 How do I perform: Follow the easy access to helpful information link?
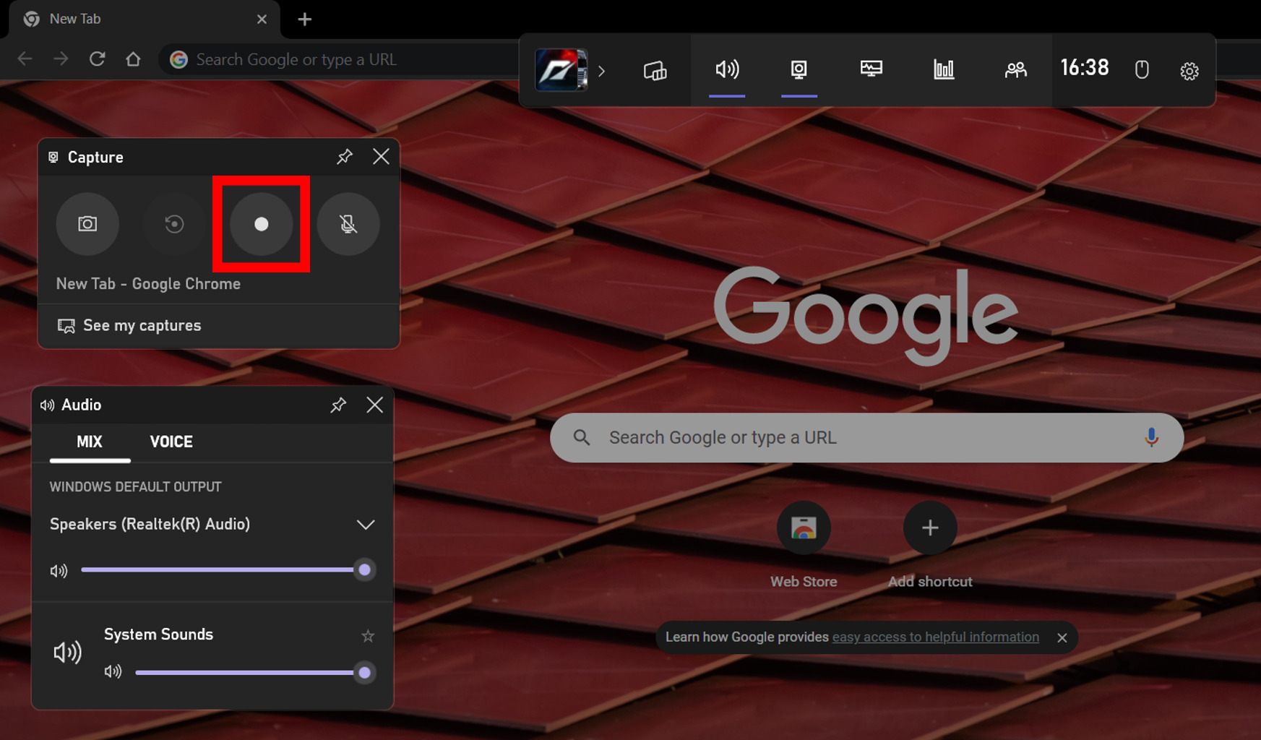pyautogui.click(x=935, y=637)
